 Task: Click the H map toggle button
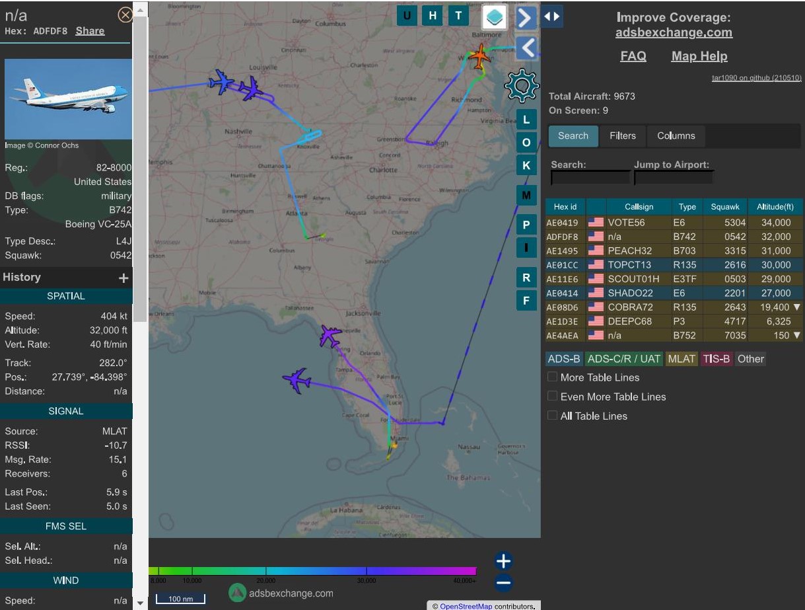tap(433, 16)
